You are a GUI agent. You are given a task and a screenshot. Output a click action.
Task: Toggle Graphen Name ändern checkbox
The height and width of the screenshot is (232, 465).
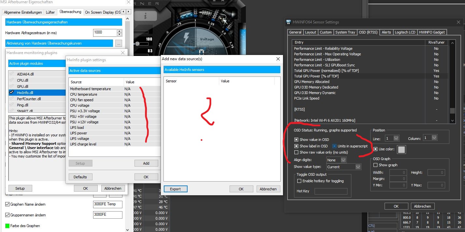[7, 204]
